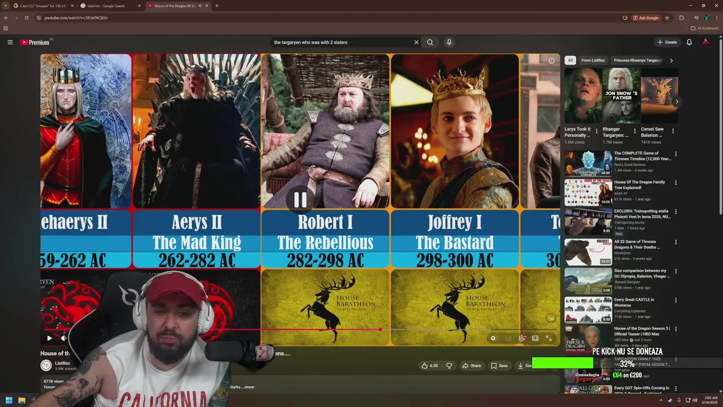
Task: Open Jon Snow's Father short thumbnail
Action: pos(621,96)
